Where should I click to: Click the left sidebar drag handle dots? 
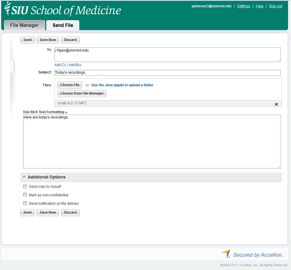pos(11,67)
